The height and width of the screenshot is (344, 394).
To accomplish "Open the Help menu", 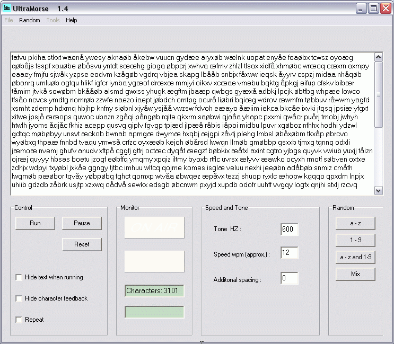I will (x=72, y=20).
